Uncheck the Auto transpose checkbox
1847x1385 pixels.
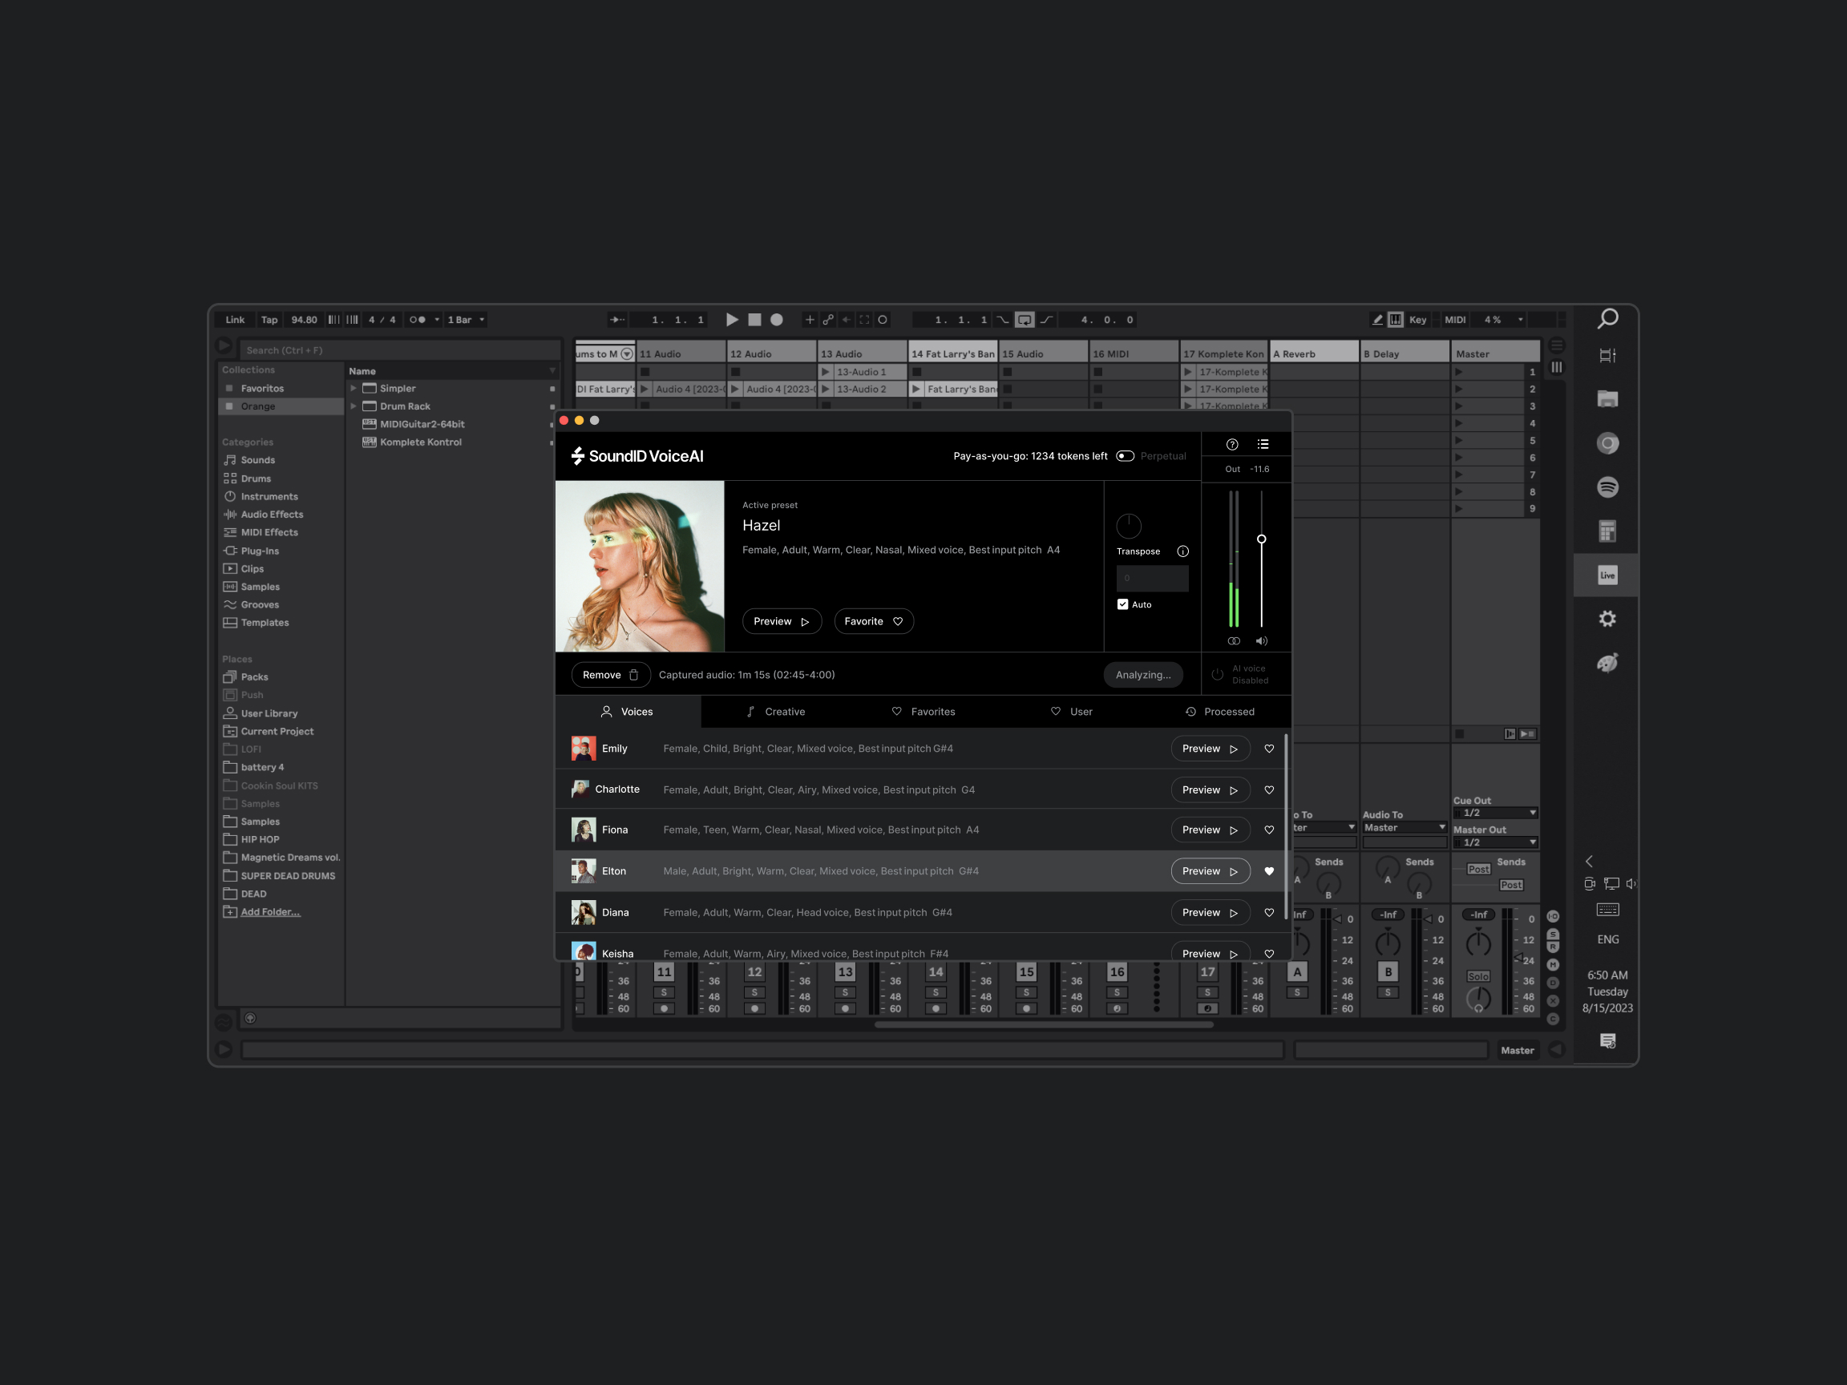[x=1122, y=604]
